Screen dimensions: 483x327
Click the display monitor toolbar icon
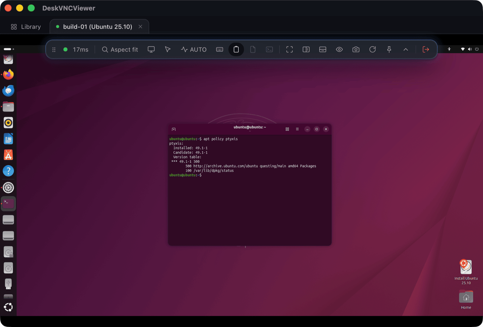151,49
